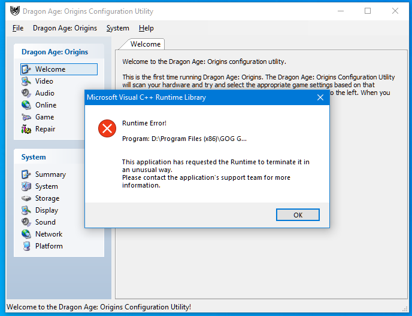The image size is (412, 316).
Task: Open the Online globe icon
Action: (x=26, y=105)
